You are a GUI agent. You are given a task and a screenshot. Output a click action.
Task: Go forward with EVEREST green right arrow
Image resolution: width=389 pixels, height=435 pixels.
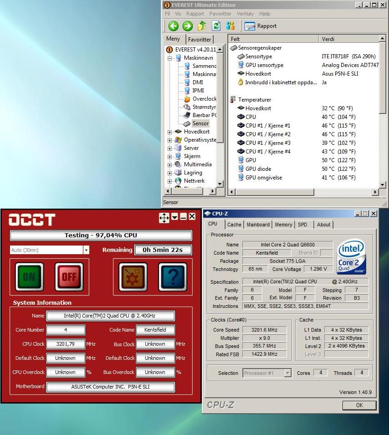tap(188, 26)
